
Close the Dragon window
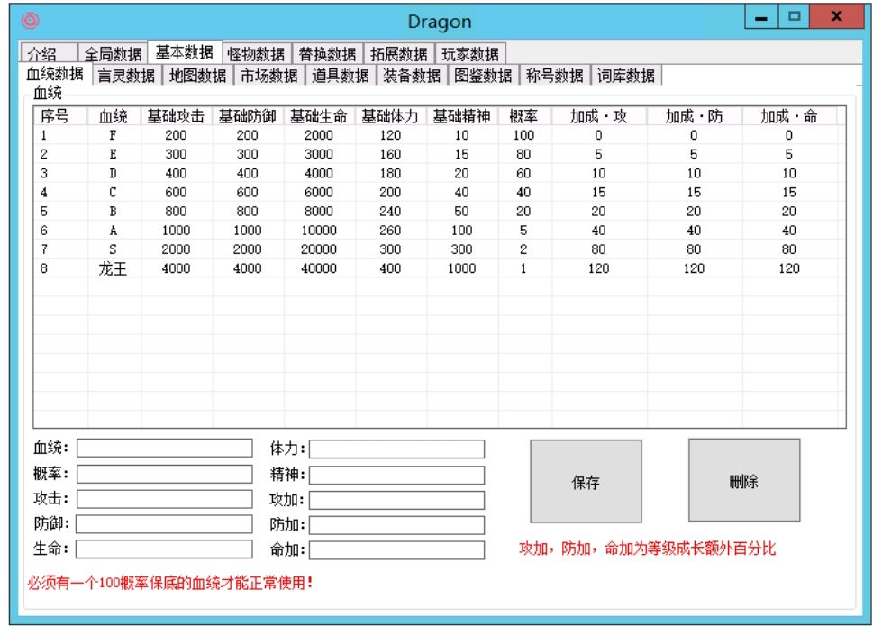[836, 17]
